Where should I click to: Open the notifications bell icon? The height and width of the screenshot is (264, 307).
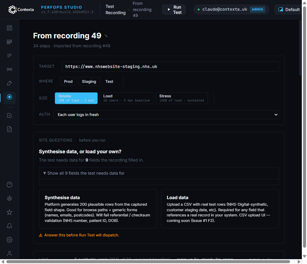tap(9, 226)
